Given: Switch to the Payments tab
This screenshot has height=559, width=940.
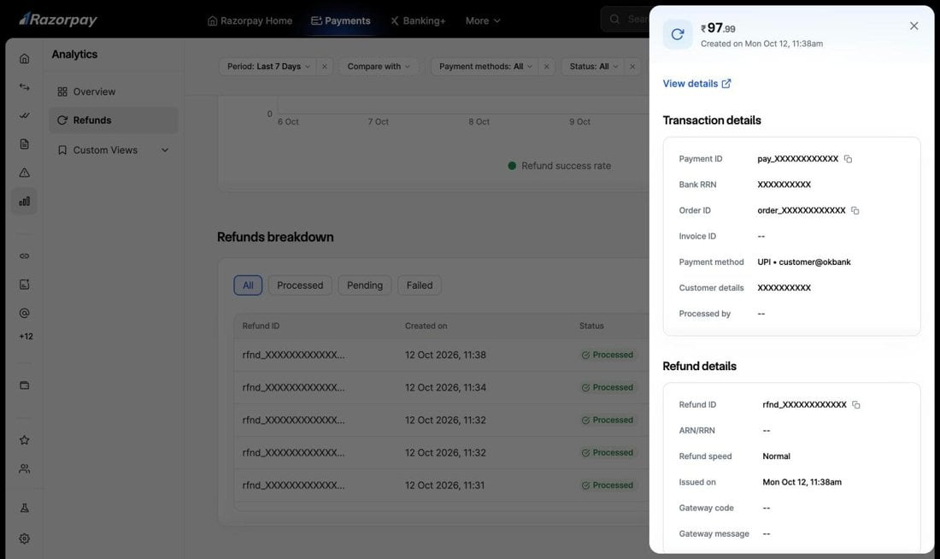Looking at the screenshot, I should click(x=340, y=21).
